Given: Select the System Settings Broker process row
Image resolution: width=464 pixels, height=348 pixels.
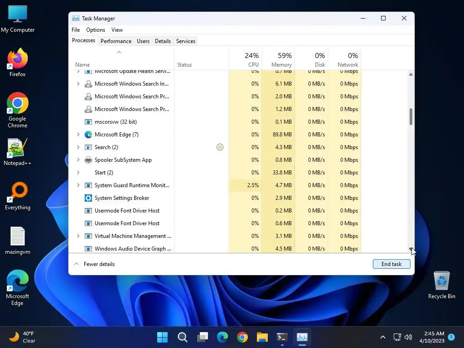Looking at the screenshot, I should point(215,198).
